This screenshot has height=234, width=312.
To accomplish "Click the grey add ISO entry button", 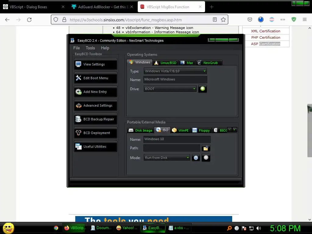I will [x=206, y=158].
